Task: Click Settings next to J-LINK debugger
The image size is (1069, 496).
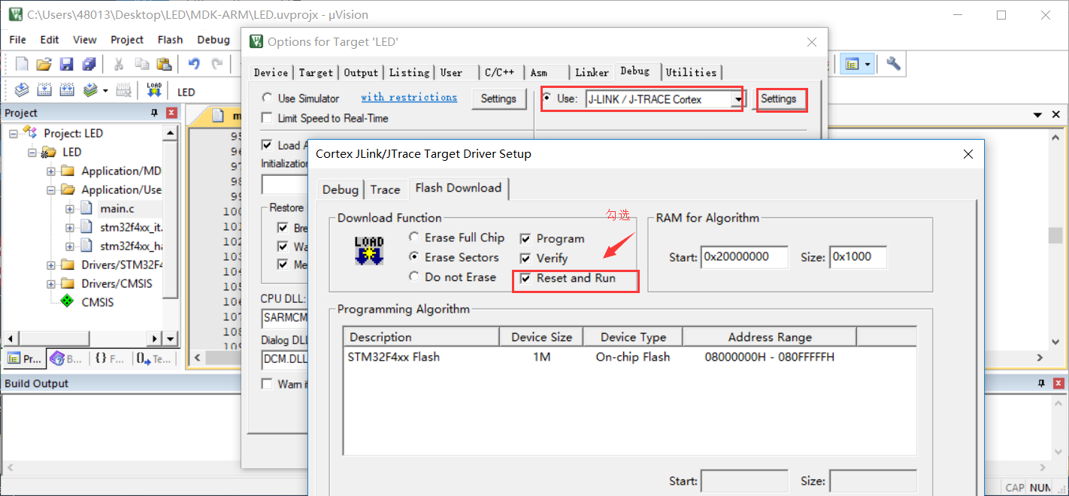Action: pyautogui.click(x=778, y=99)
